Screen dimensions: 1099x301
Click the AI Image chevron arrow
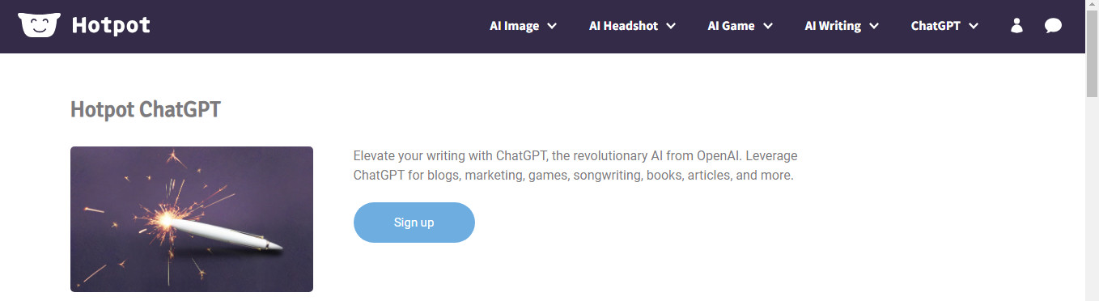(x=552, y=26)
